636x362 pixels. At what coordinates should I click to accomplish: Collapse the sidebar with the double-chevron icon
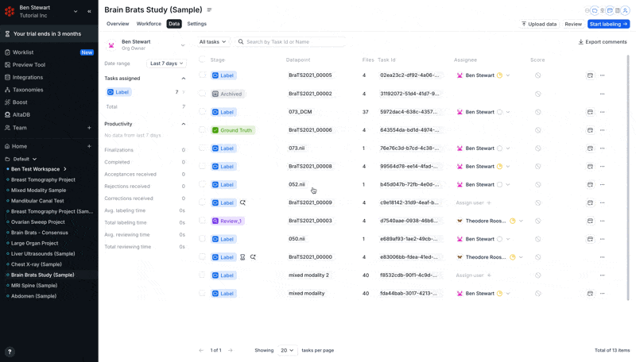click(x=89, y=11)
